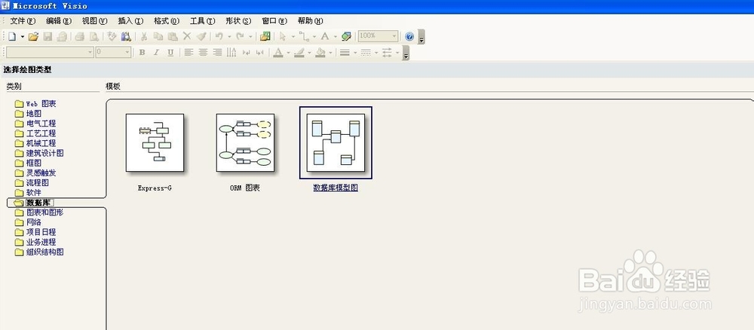Click the Undo arrow icon
Viewport: 754px width, 330px height.
coord(219,36)
